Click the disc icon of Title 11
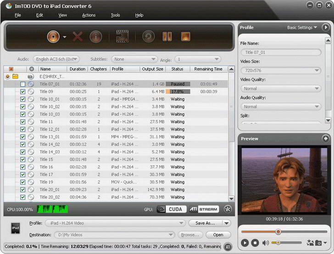Image resolution: width=334 pixels, height=254 pixels. tap(31, 122)
